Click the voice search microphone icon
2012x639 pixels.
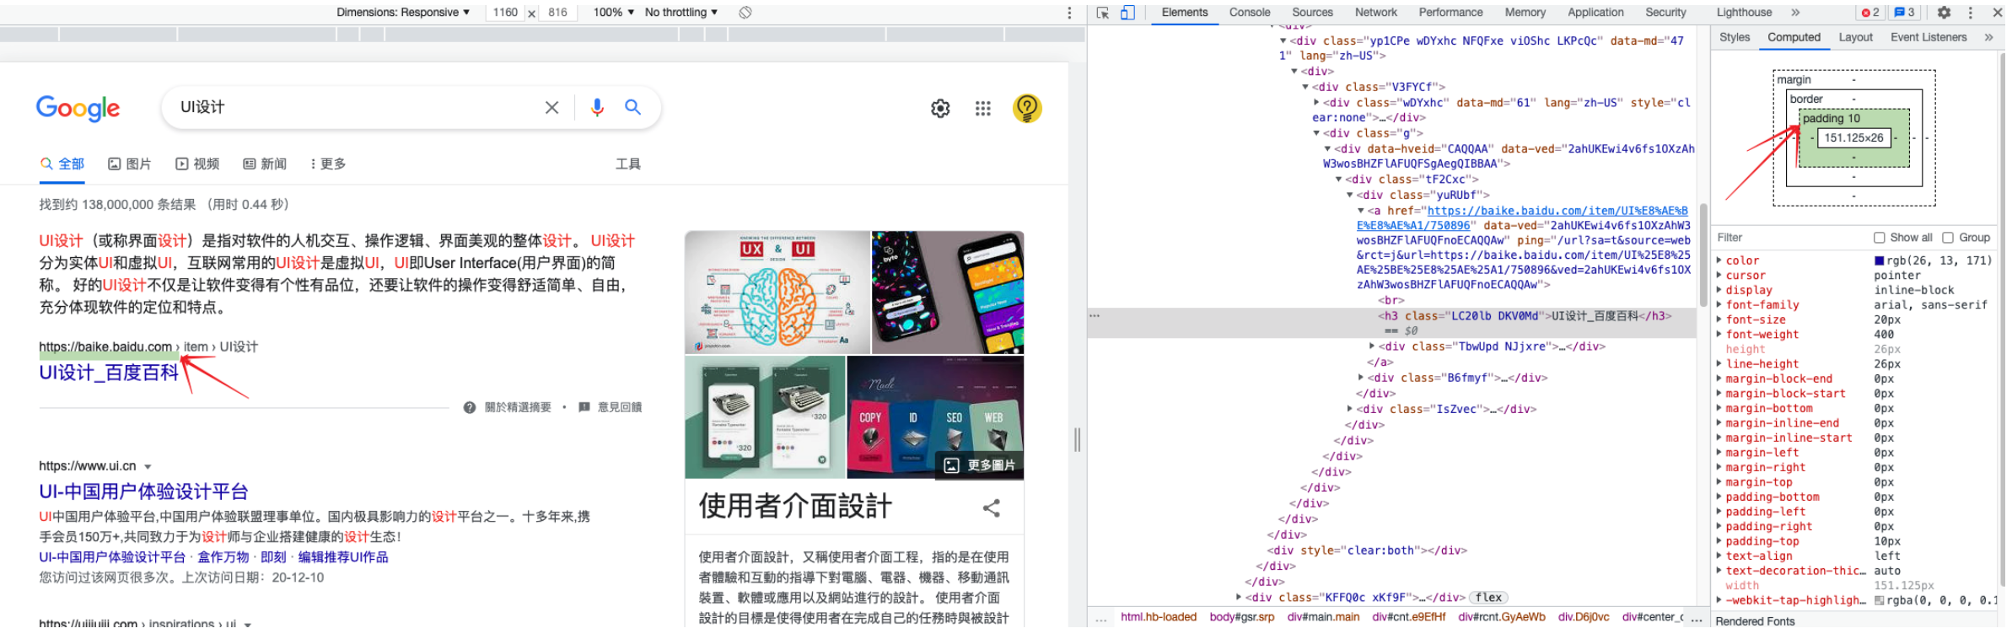tap(597, 107)
